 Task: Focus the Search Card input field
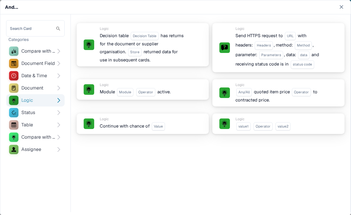click(35, 28)
